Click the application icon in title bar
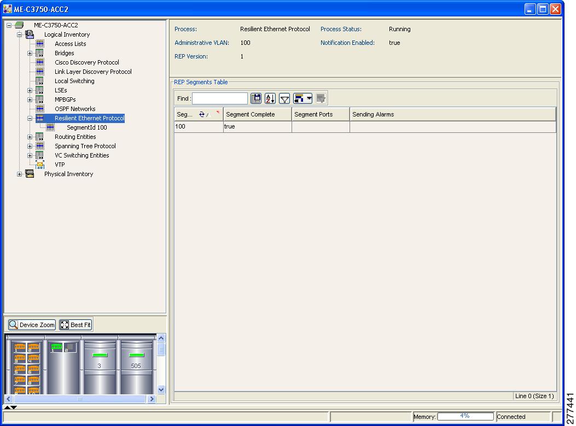 point(7,9)
